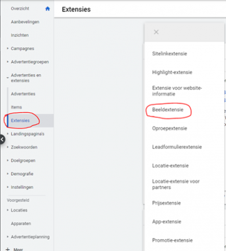
Task: Open Apparaten in the sidebar
Action: 21,223
